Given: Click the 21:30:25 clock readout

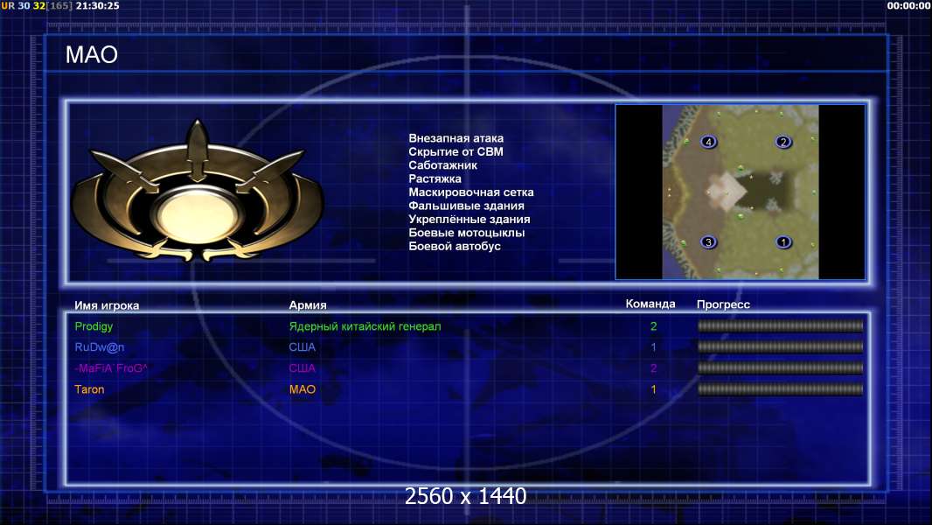Looking at the screenshot, I should (97, 6).
